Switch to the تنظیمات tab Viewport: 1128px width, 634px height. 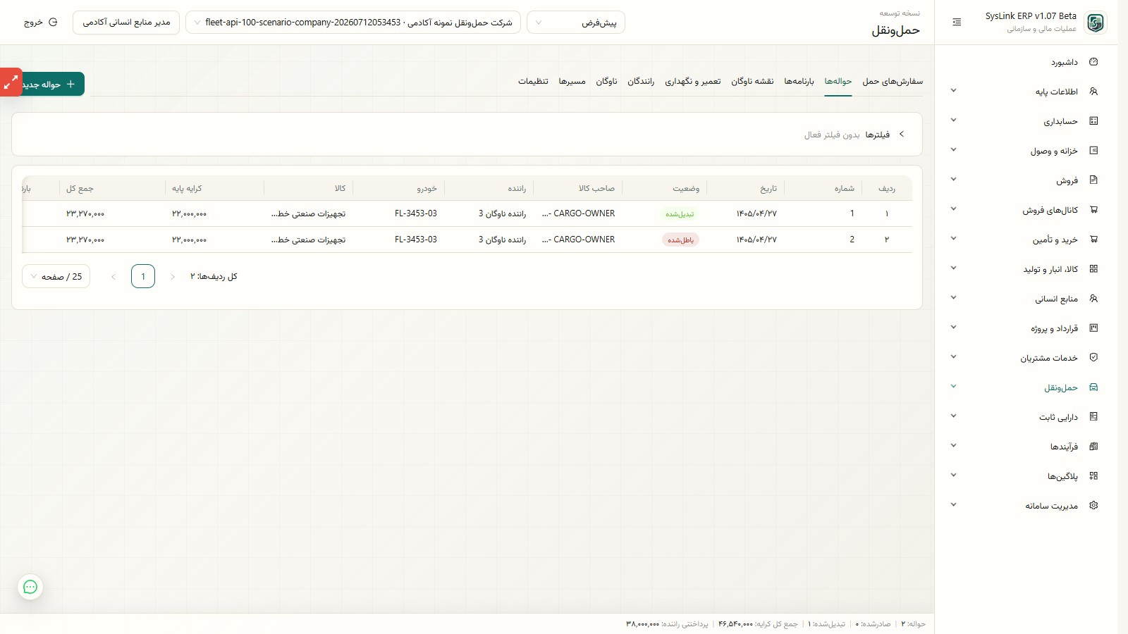click(x=533, y=82)
